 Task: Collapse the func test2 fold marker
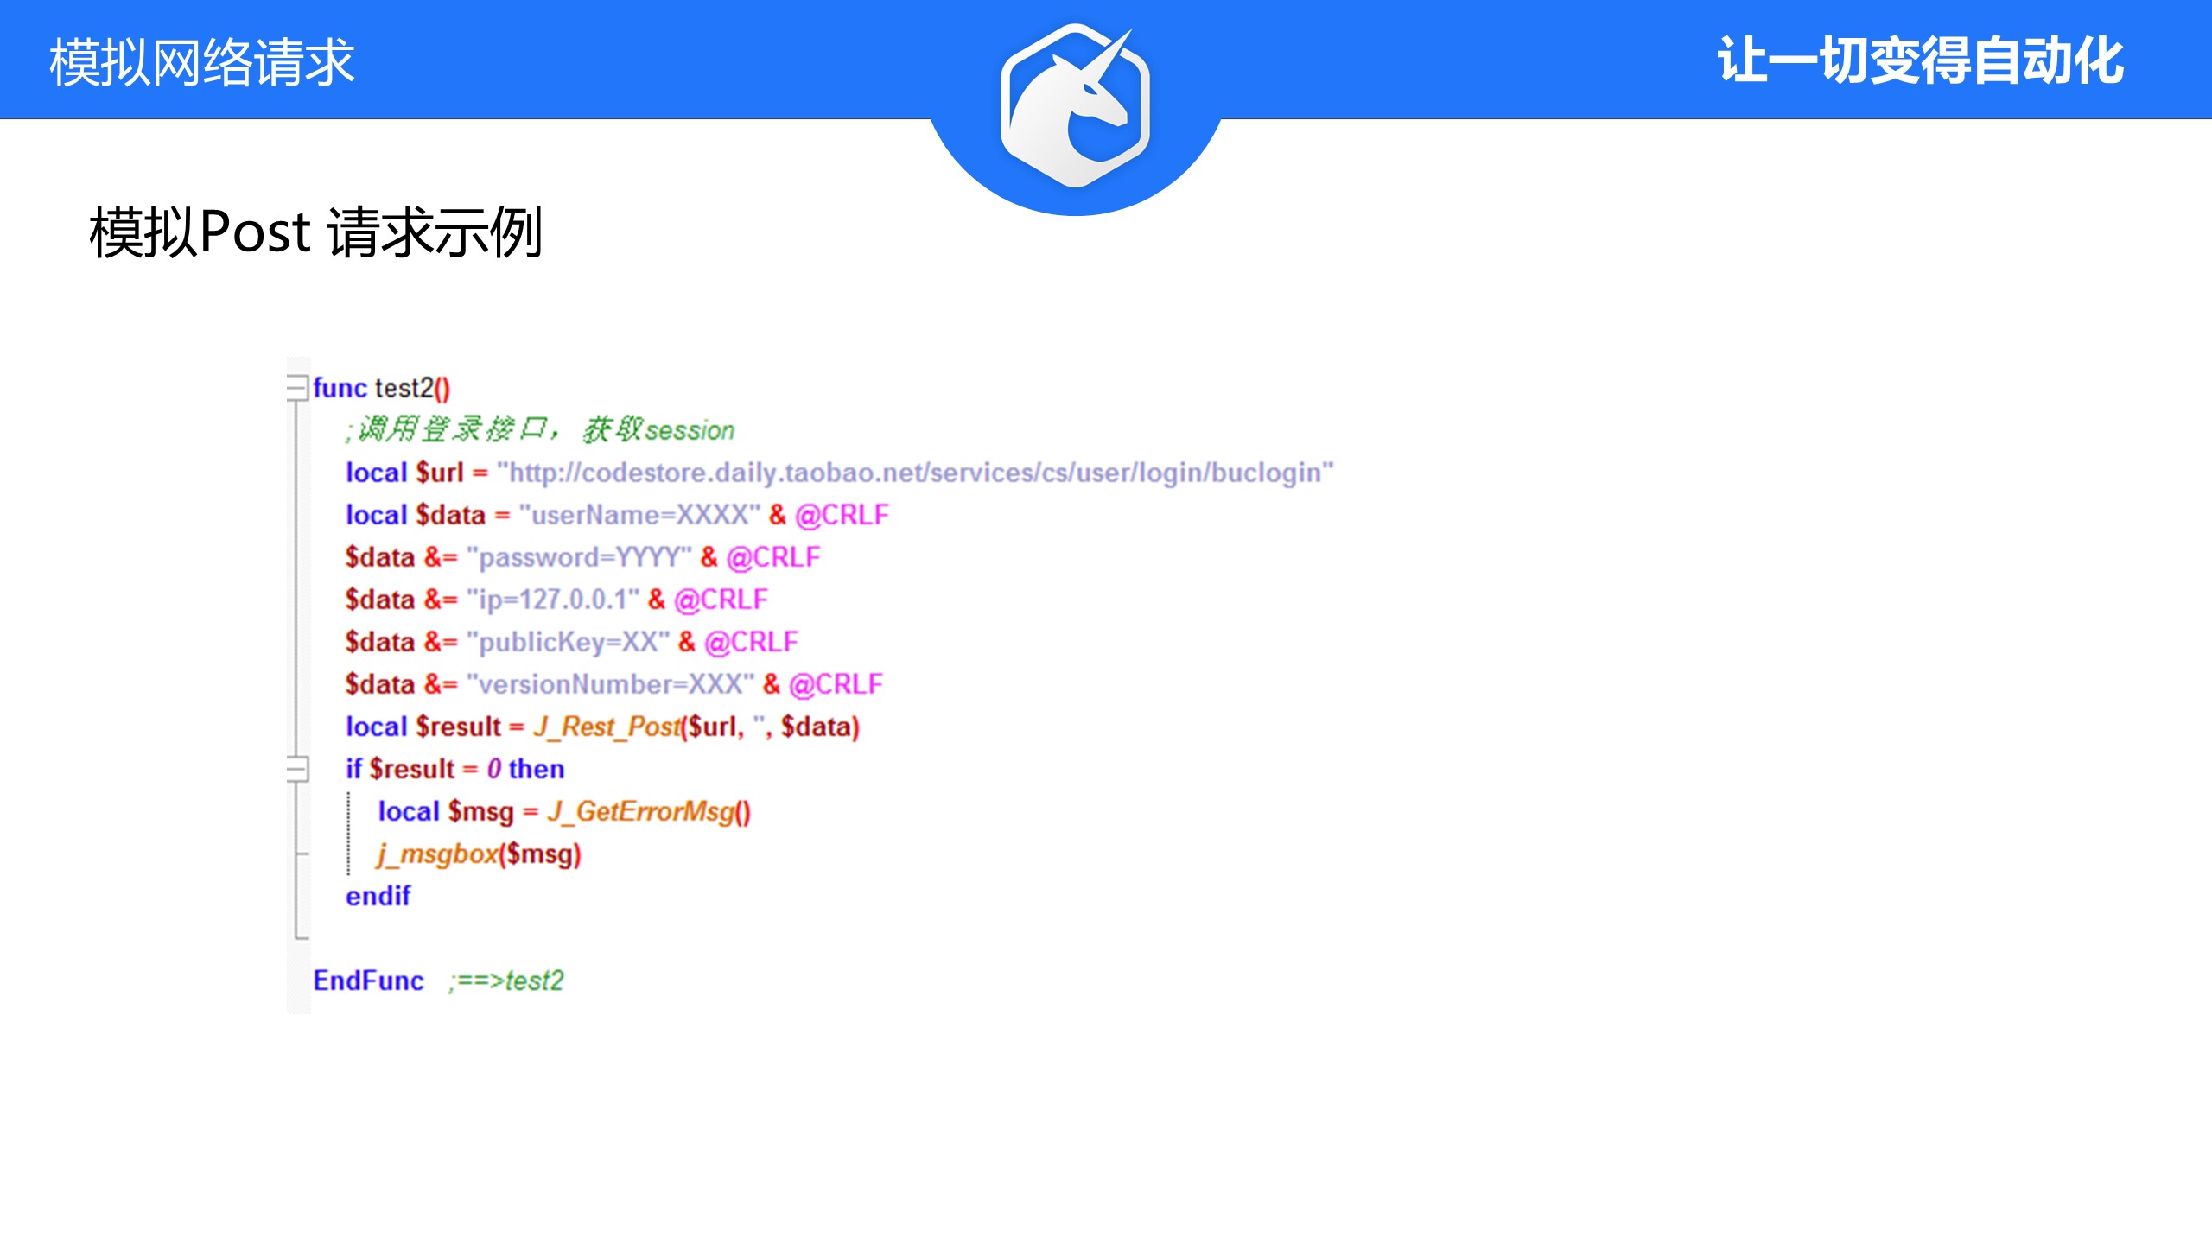[x=297, y=387]
